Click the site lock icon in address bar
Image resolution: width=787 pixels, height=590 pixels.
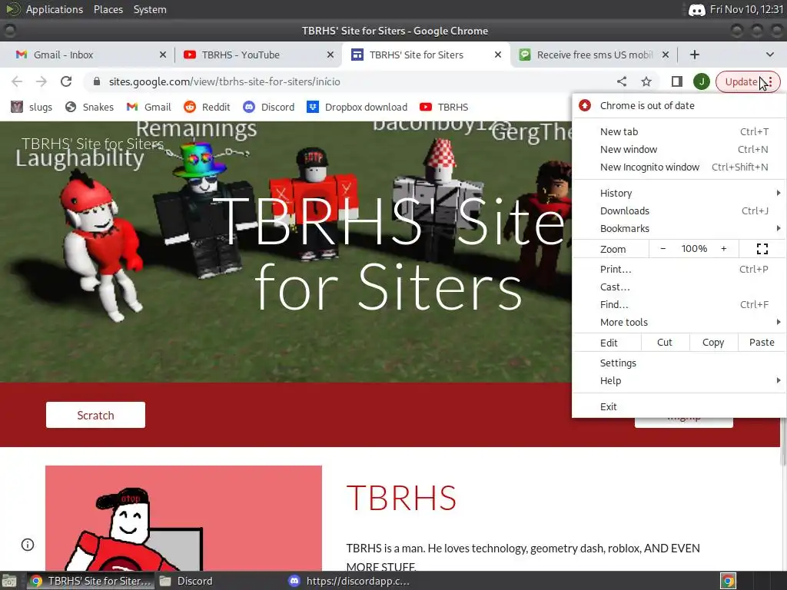(97, 81)
